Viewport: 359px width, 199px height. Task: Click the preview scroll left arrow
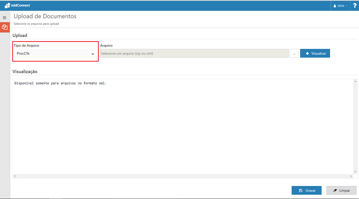tap(15, 176)
